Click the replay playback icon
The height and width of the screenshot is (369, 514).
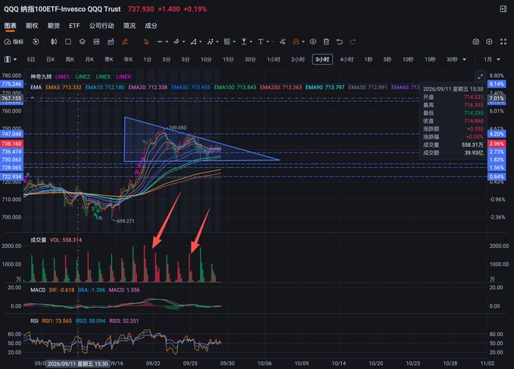36,42
